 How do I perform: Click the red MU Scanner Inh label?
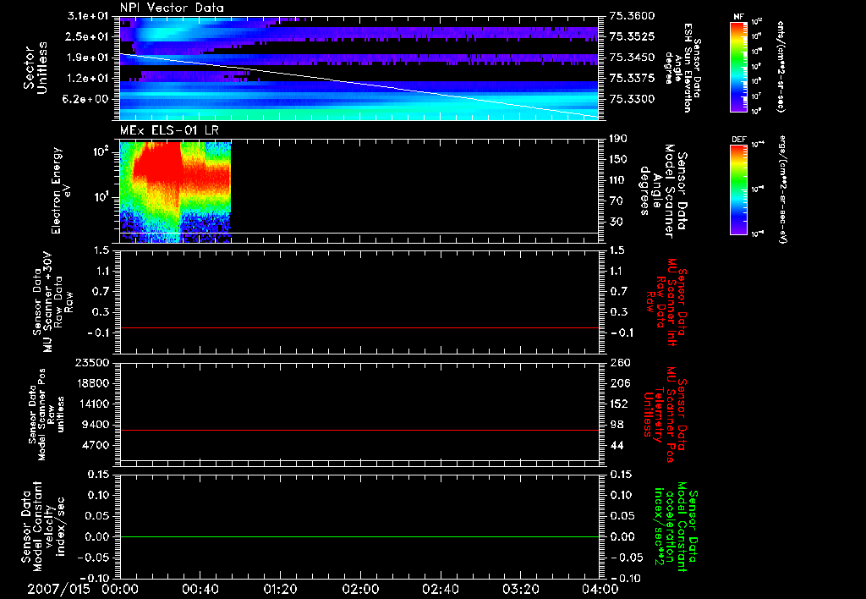coord(666,302)
